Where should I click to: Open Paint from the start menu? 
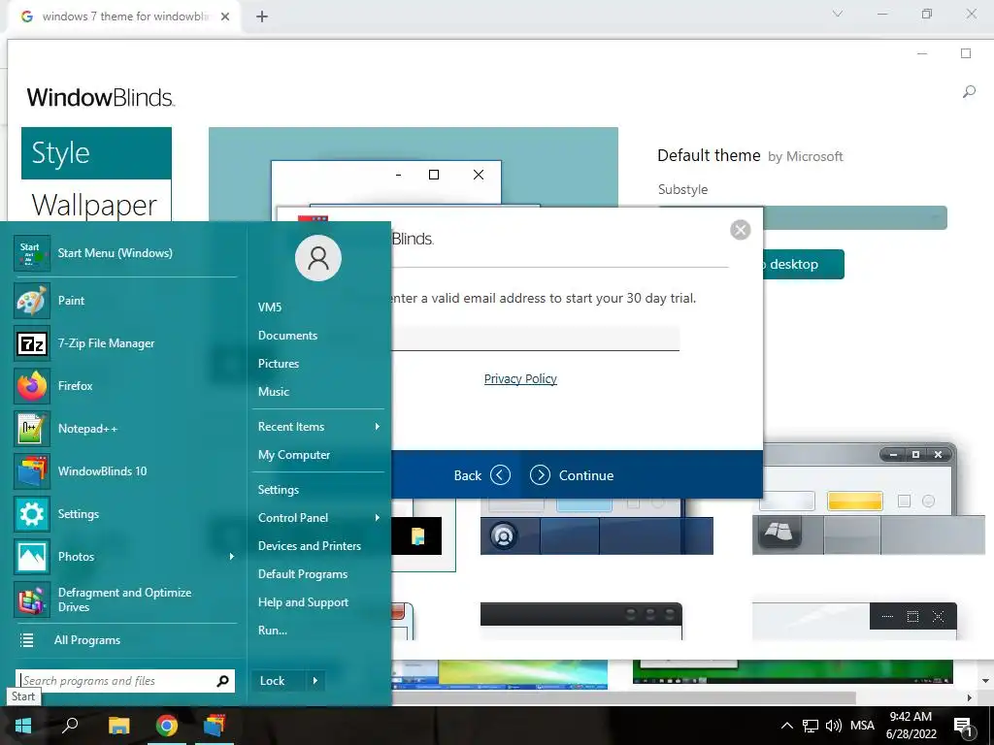click(x=125, y=301)
